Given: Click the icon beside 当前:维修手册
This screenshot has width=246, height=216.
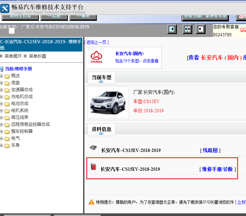Looking at the screenshot, I should (2, 69).
